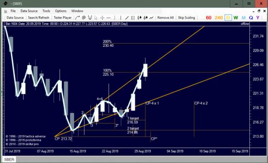Switch to line chart display icon

151,18
